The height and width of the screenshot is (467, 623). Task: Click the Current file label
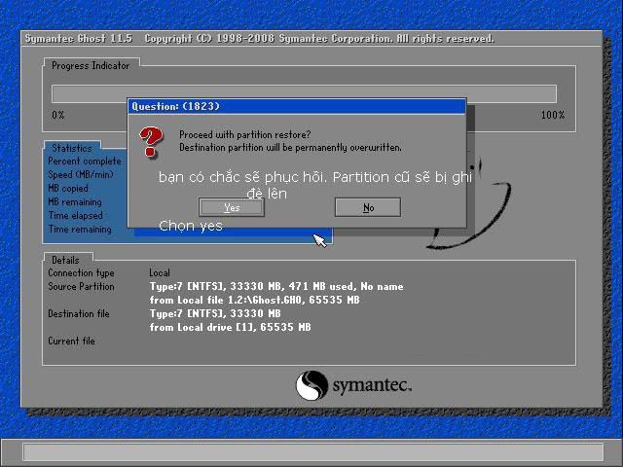(x=71, y=341)
